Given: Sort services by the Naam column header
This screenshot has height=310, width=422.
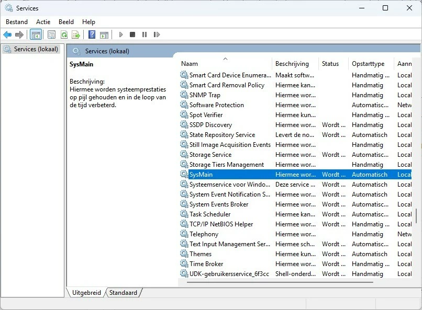Looking at the screenshot, I should (x=190, y=64).
